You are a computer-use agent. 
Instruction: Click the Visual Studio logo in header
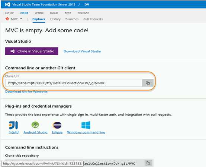[x=7, y=4]
